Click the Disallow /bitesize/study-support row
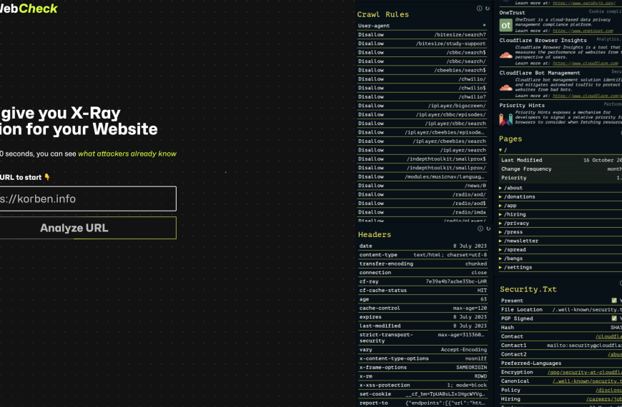The width and height of the screenshot is (622, 407). click(422, 44)
